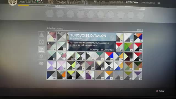Open the CLAN tab
The width and height of the screenshot is (176, 99).
(102, 2)
